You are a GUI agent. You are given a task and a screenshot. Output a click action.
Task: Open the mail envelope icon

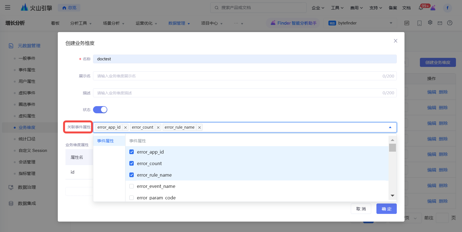(440, 23)
